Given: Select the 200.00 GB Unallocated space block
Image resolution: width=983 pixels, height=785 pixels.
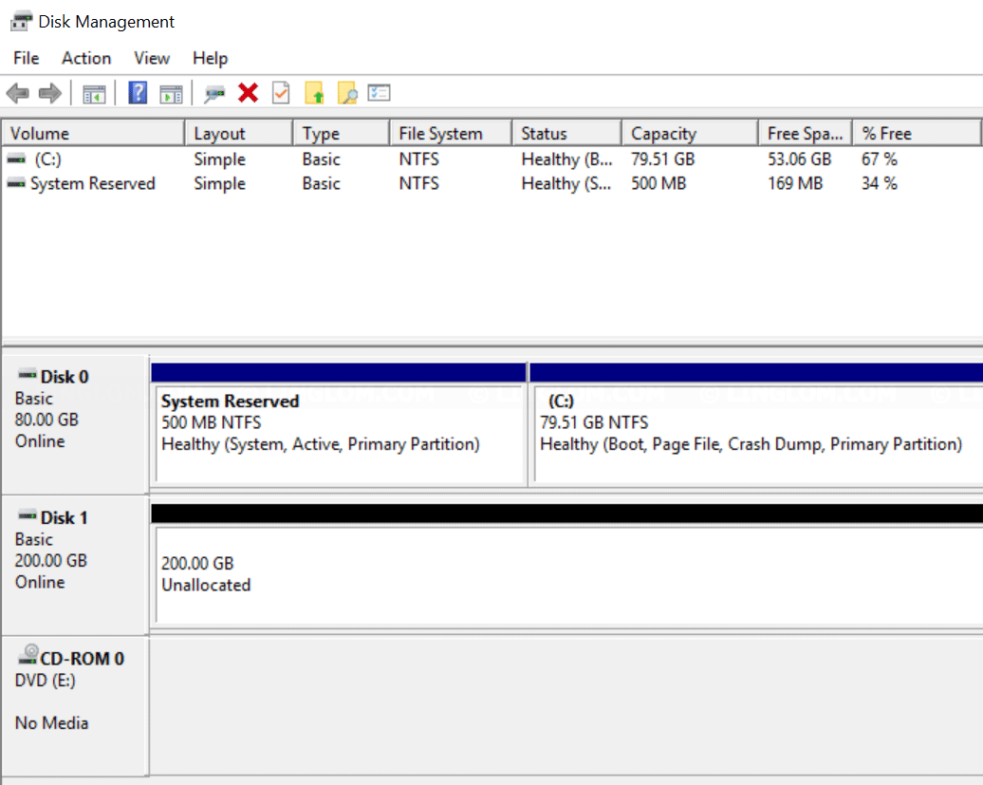Looking at the screenshot, I should coord(567,574).
